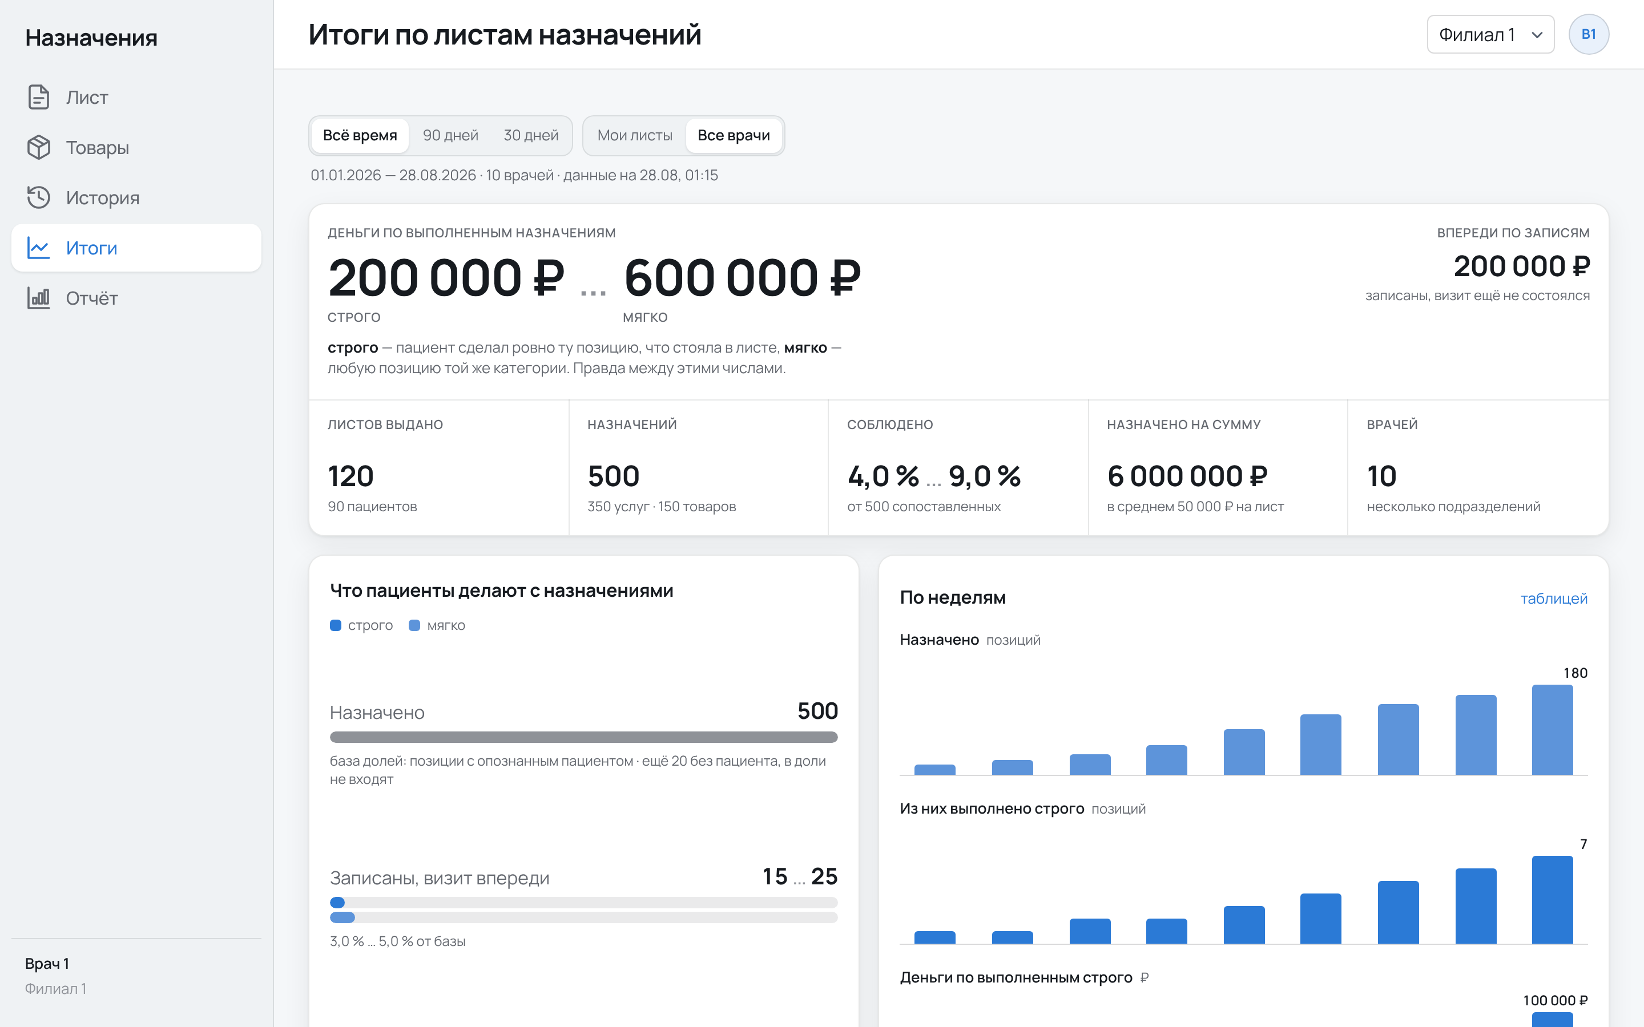The width and height of the screenshot is (1644, 1027).
Task: Click the Назначено 500 progress bar
Action: point(583,737)
